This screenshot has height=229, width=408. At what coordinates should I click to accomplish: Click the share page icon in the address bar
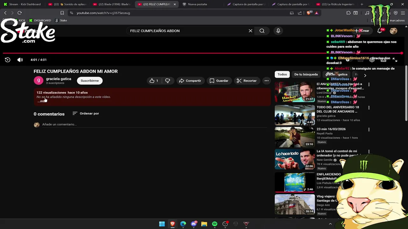(300, 13)
